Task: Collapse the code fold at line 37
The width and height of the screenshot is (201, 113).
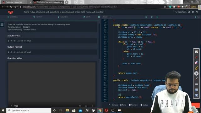Action: click(107, 44)
